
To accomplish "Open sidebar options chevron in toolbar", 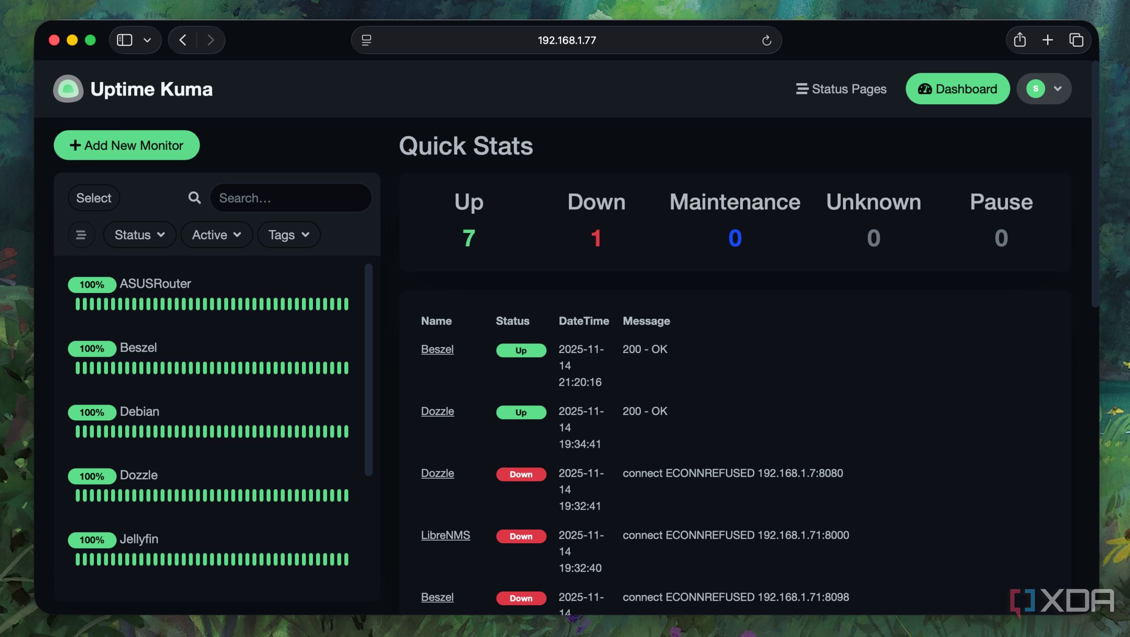I will point(147,40).
